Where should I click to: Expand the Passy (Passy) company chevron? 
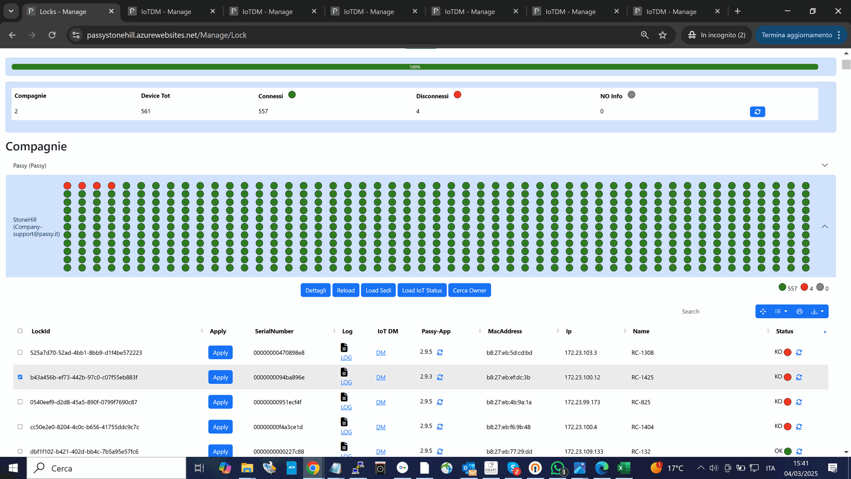pyautogui.click(x=824, y=165)
